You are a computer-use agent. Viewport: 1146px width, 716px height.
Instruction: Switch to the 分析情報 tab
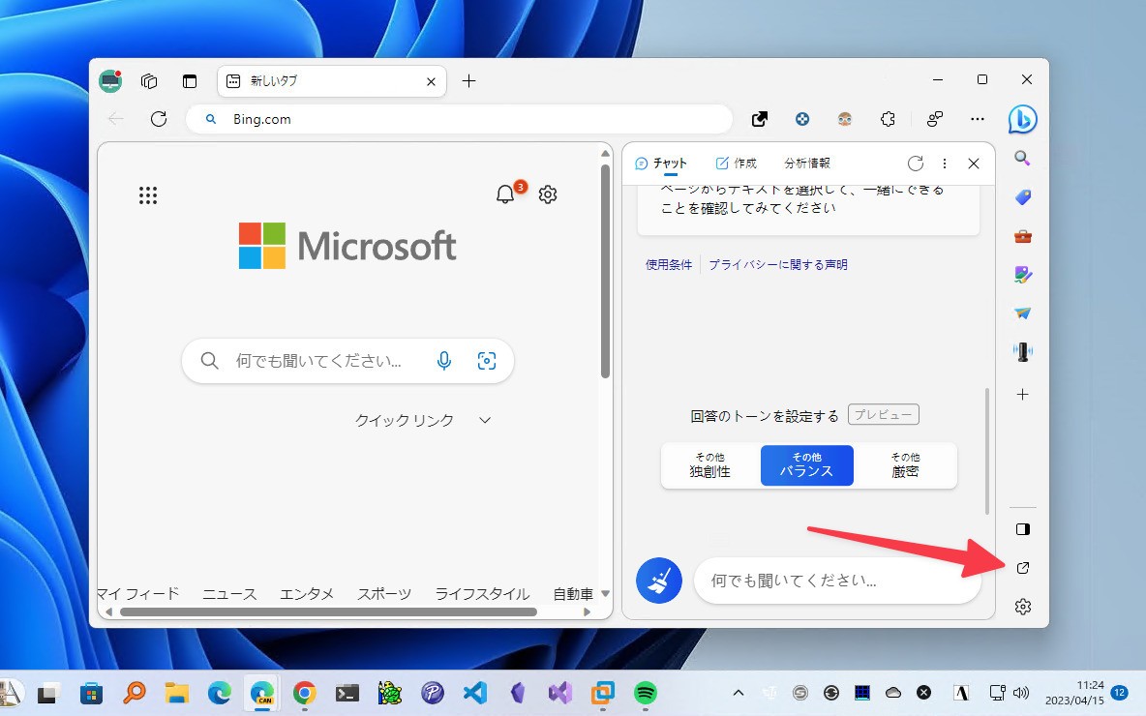click(806, 163)
